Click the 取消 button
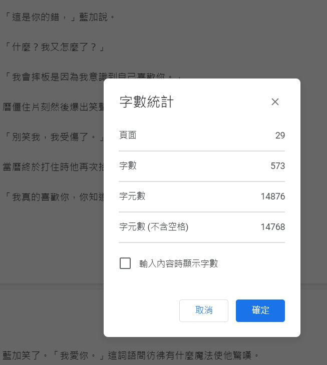The height and width of the screenshot is (365, 327). pyautogui.click(x=204, y=310)
